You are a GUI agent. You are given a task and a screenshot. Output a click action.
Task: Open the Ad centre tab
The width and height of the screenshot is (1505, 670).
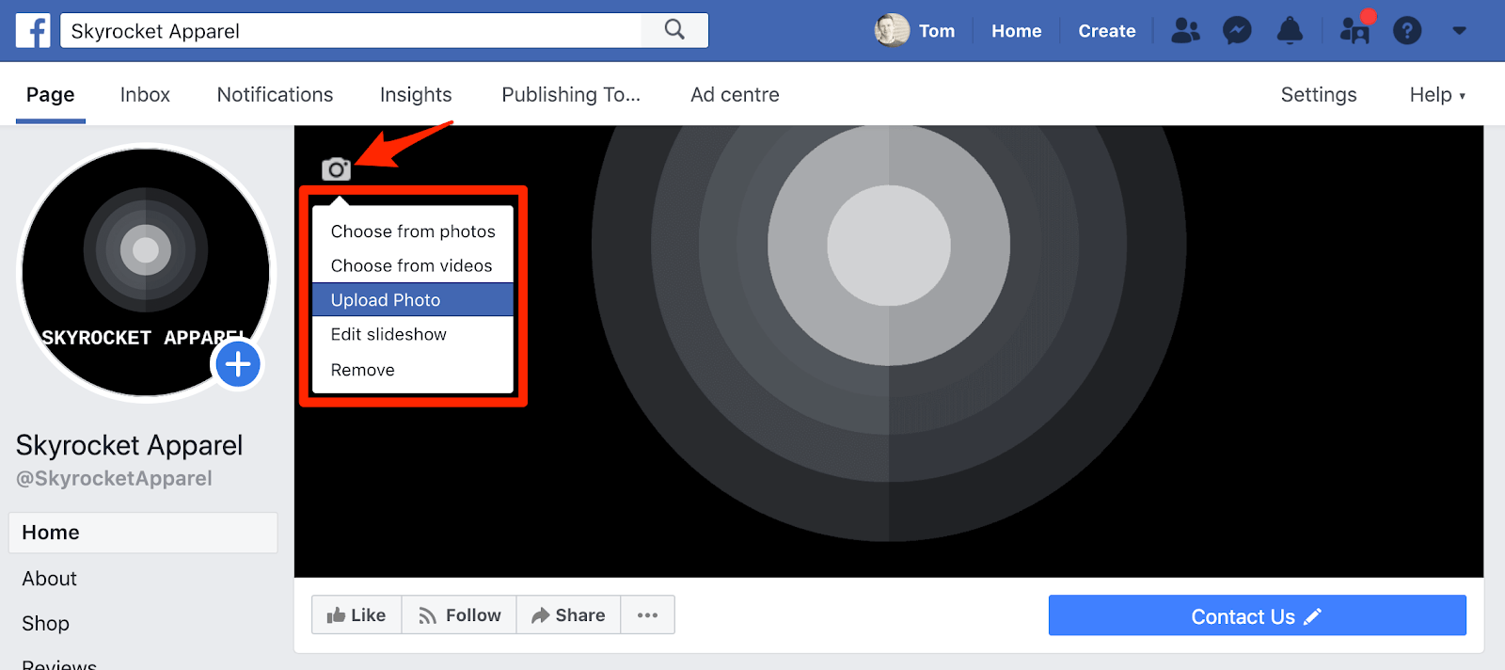pyautogui.click(x=735, y=94)
